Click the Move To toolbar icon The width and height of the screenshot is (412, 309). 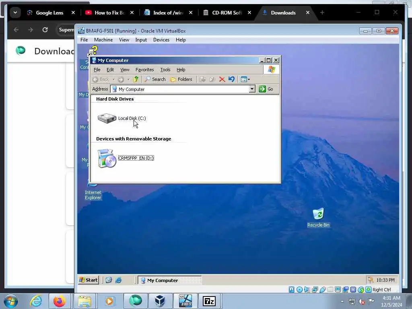point(203,79)
